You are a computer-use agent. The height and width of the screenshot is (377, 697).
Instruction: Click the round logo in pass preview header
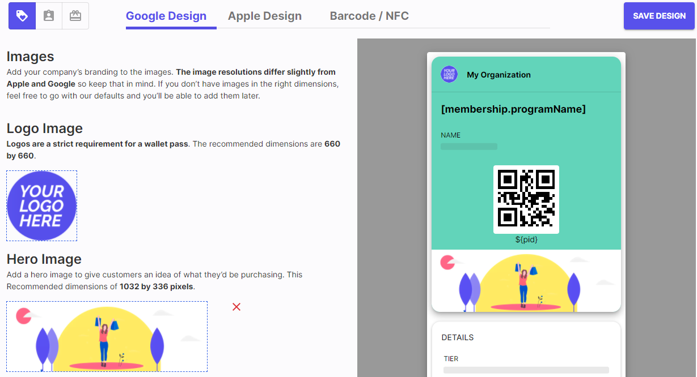click(x=449, y=74)
